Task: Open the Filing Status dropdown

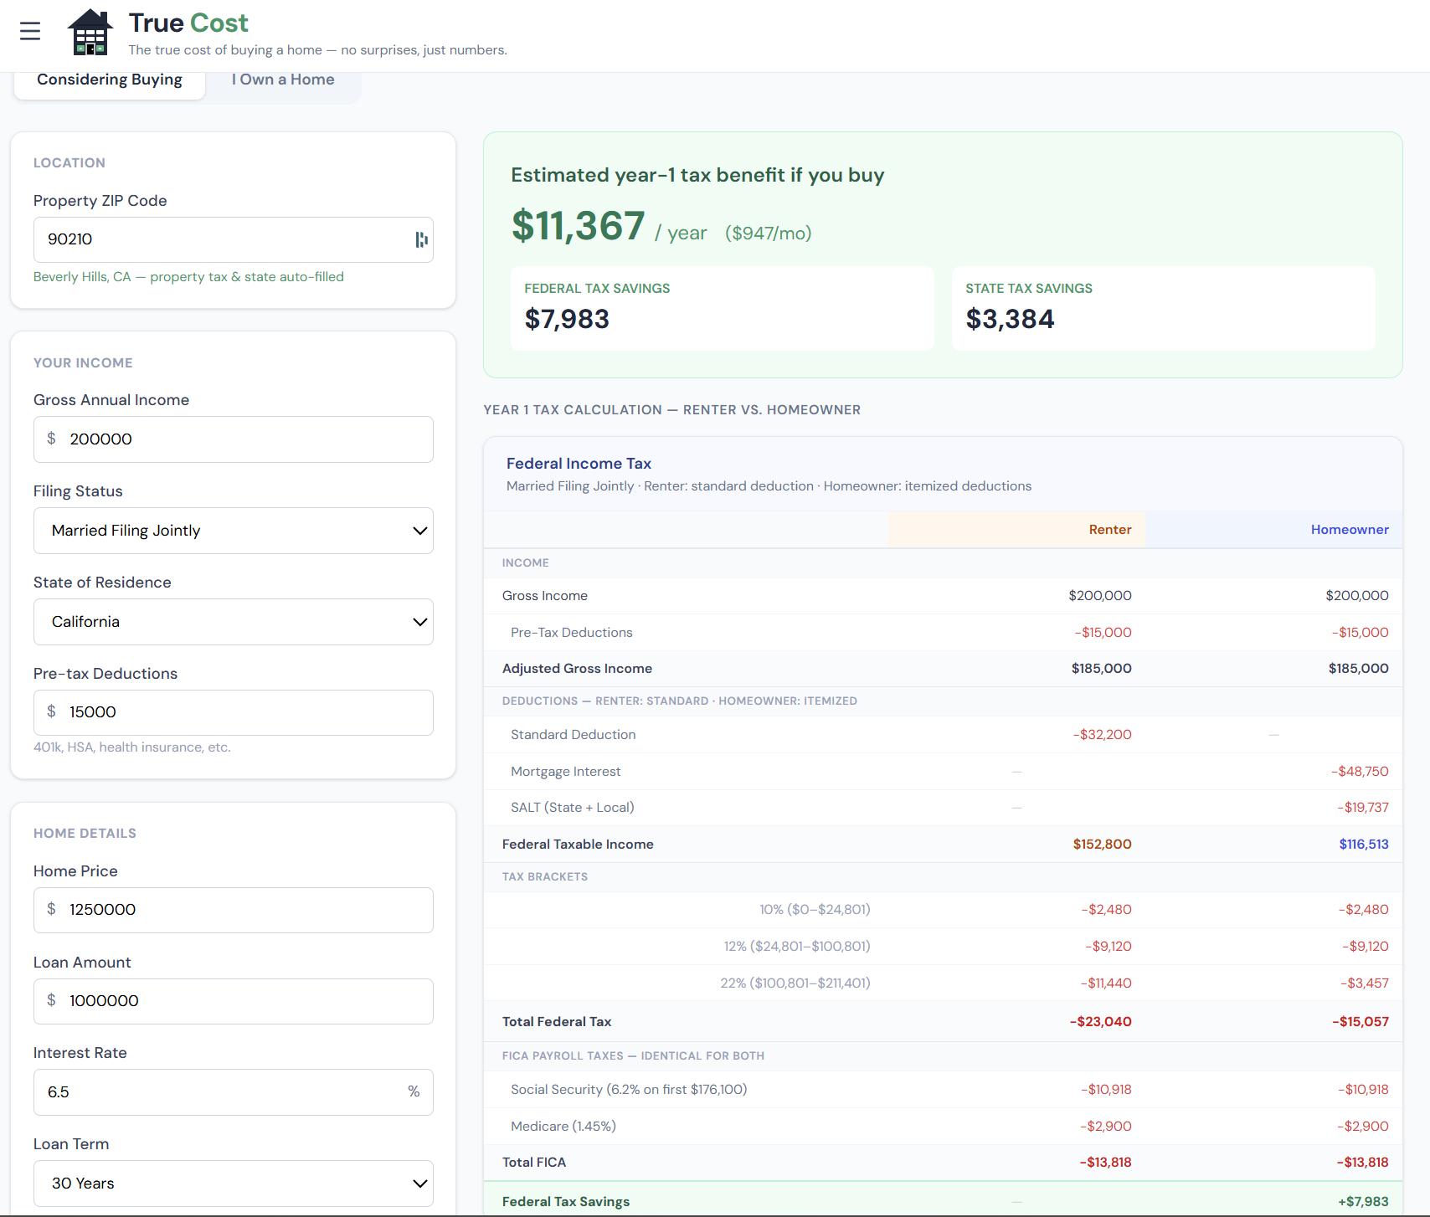Action: [233, 531]
